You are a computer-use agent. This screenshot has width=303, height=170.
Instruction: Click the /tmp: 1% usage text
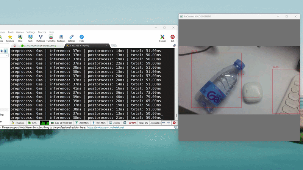(144, 123)
